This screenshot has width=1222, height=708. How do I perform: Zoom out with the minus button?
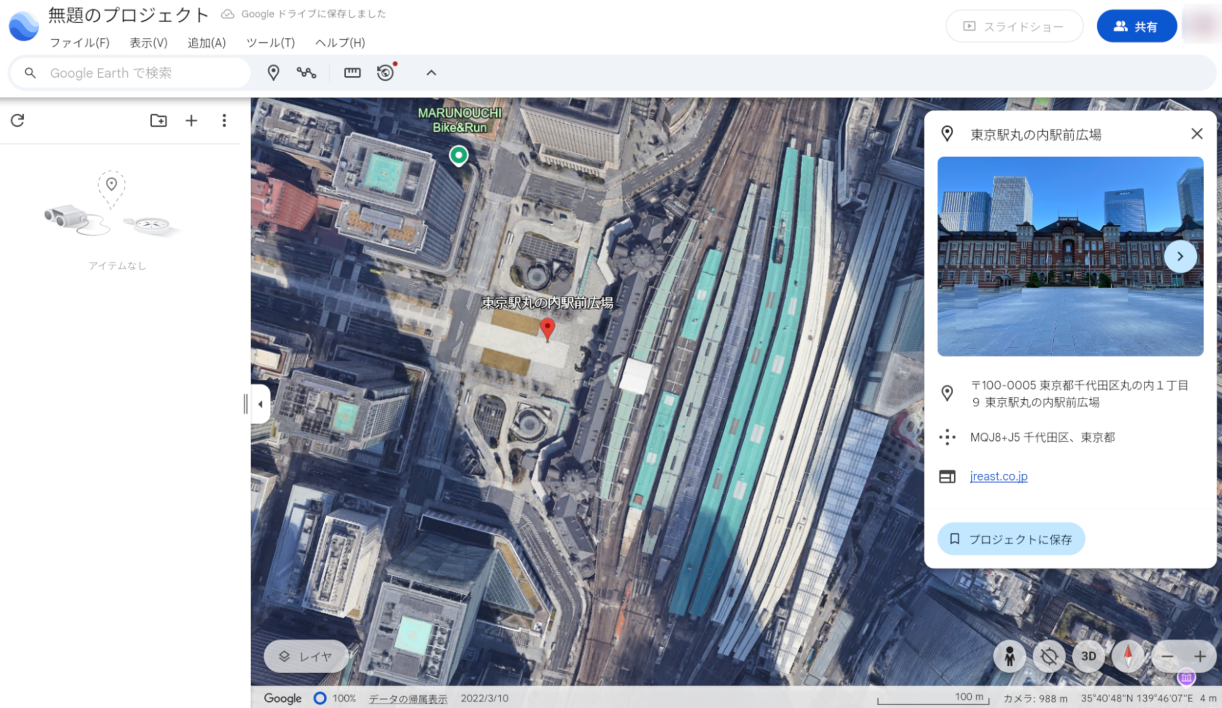1167,657
